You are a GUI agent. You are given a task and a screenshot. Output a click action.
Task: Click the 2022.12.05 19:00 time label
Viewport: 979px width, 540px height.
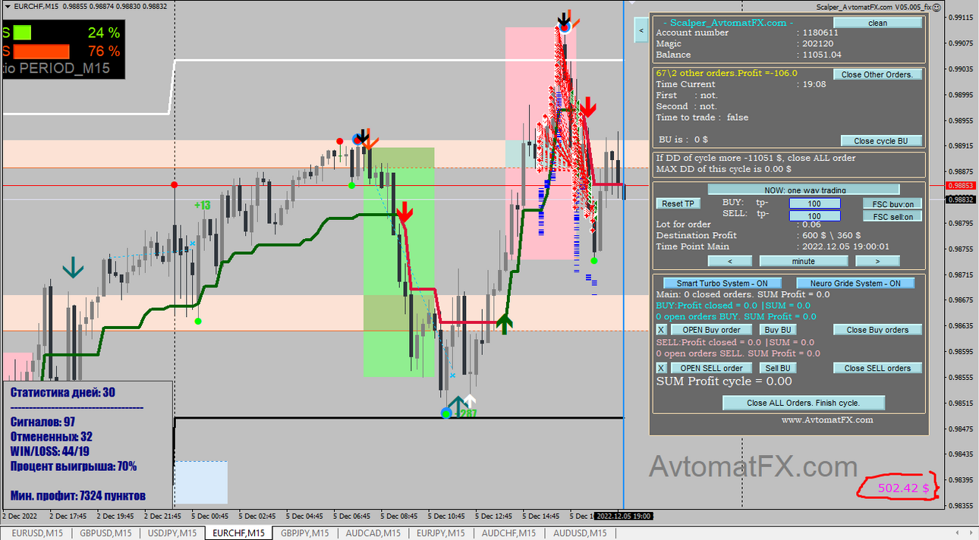tap(624, 516)
